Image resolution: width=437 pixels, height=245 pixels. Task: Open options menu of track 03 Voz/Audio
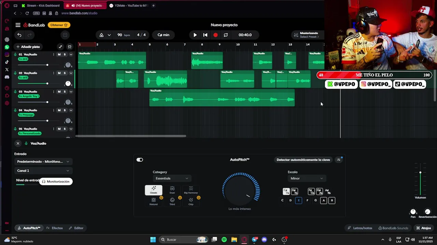coord(53,92)
